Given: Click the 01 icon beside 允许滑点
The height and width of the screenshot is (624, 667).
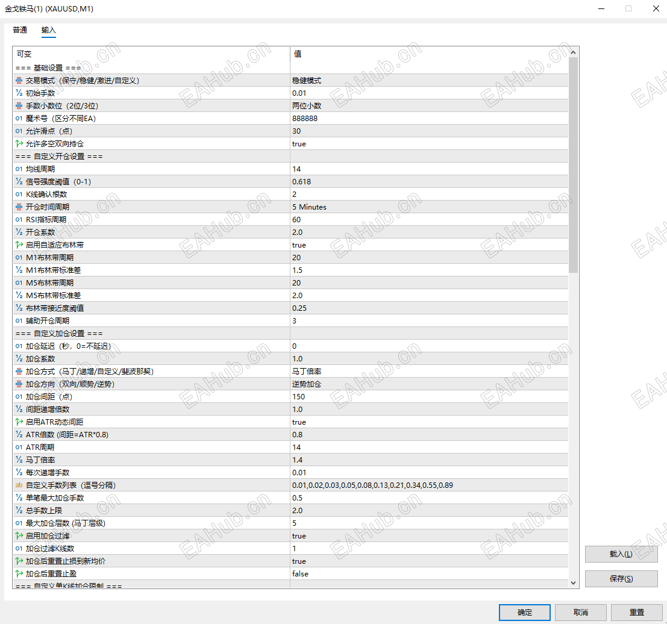Looking at the screenshot, I should tap(19, 131).
